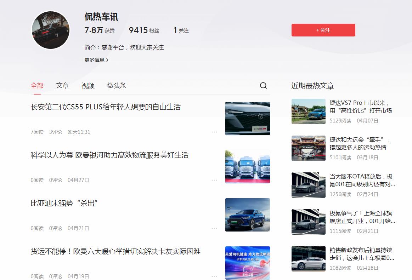Expand 更多信息 profile details
The width and height of the screenshot is (412, 280).
pos(96,60)
